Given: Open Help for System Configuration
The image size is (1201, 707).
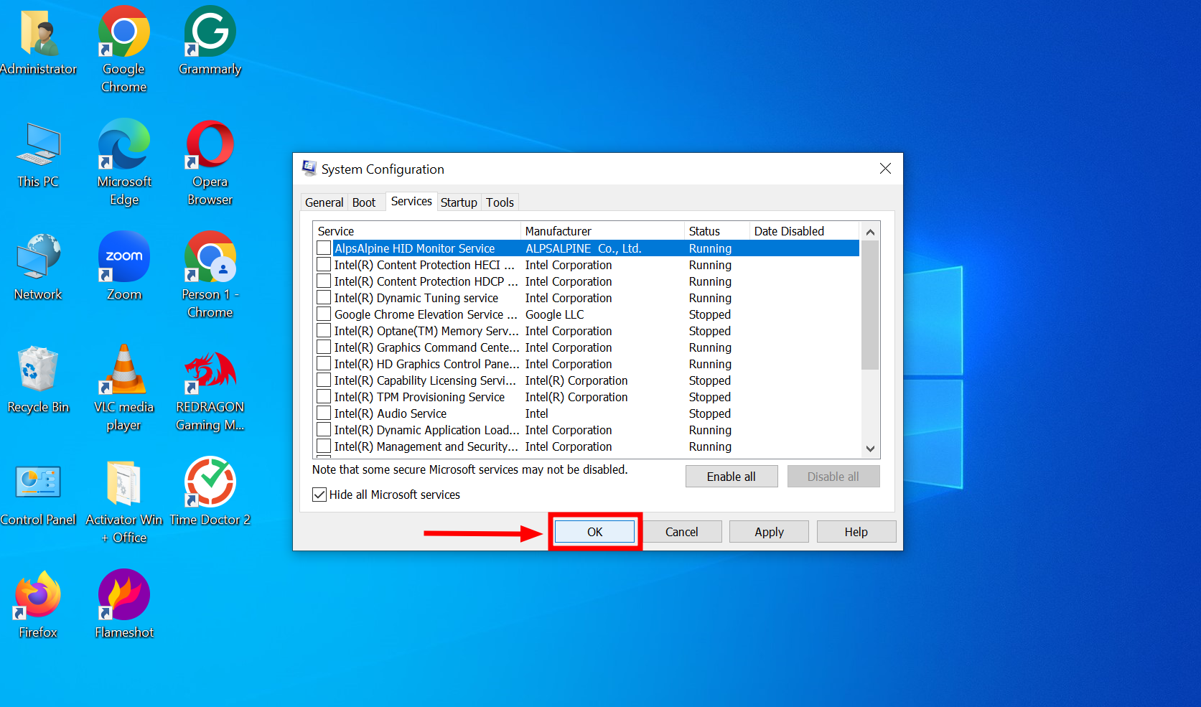Looking at the screenshot, I should coord(856,532).
